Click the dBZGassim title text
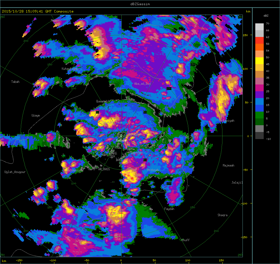Viewport: 280px width, 264px height. [x=140, y=4]
